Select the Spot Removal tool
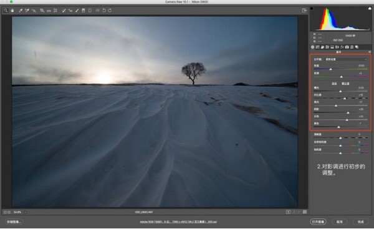The height and width of the screenshot is (231, 374). tap(64, 10)
